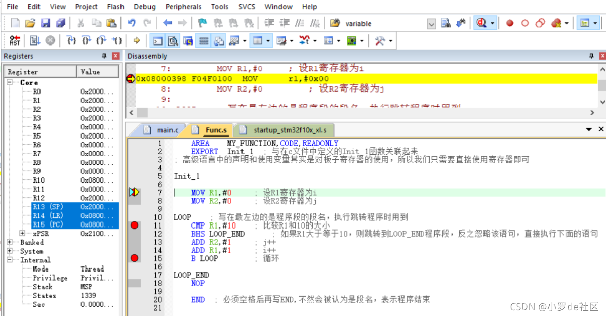
Task: Reset the CPU with the RST button
Action: tap(15, 40)
